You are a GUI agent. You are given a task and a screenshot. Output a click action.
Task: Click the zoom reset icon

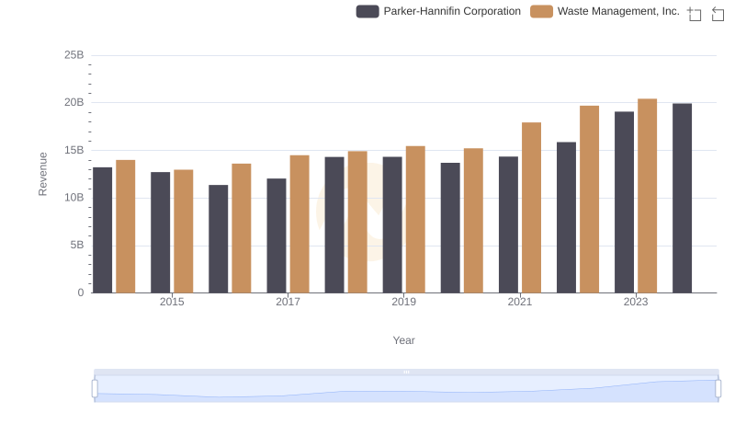click(x=718, y=14)
